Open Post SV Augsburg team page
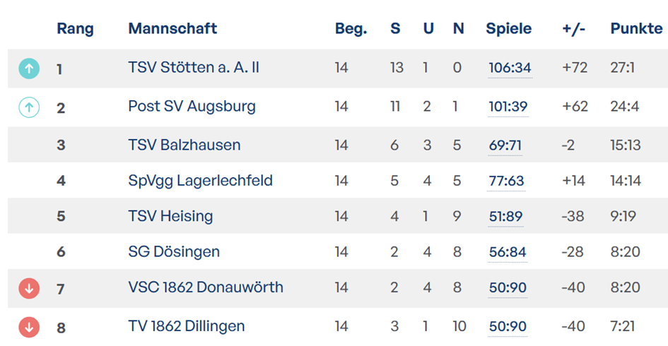The width and height of the screenshot is (668, 346). (x=192, y=107)
